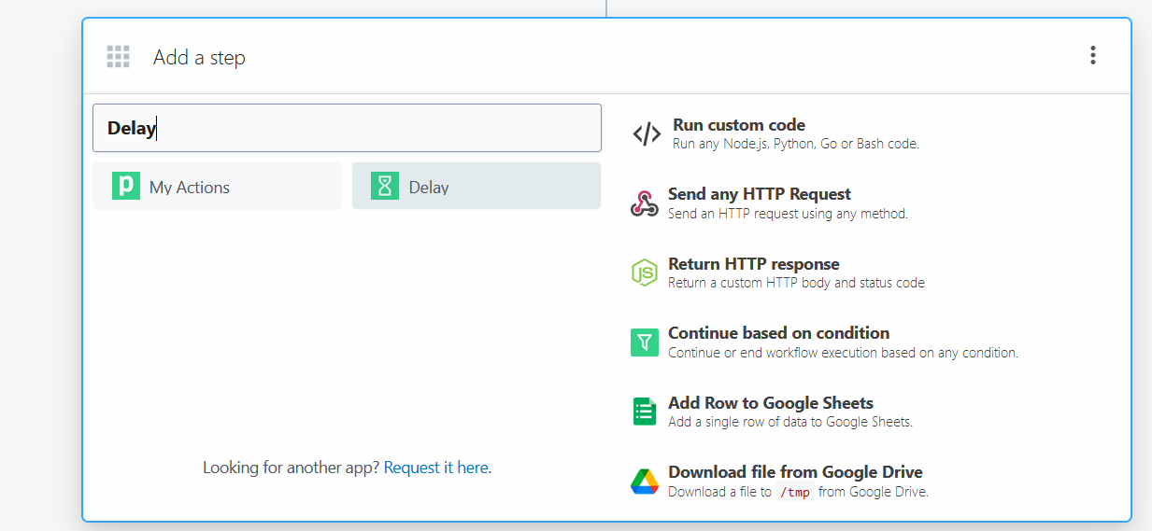
Task: Open the three-dot step options menu
Action: coord(1092,56)
